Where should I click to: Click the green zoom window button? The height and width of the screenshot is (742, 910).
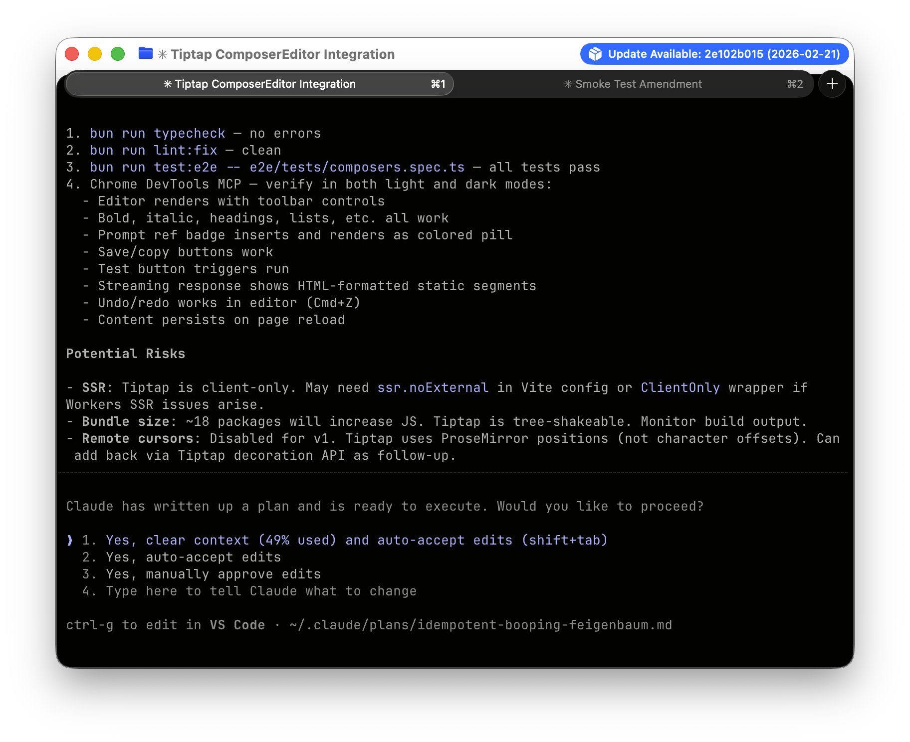pos(118,54)
